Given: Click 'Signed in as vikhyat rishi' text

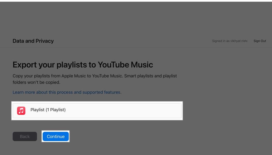Looking at the screenshot, I should click(230, 41).
